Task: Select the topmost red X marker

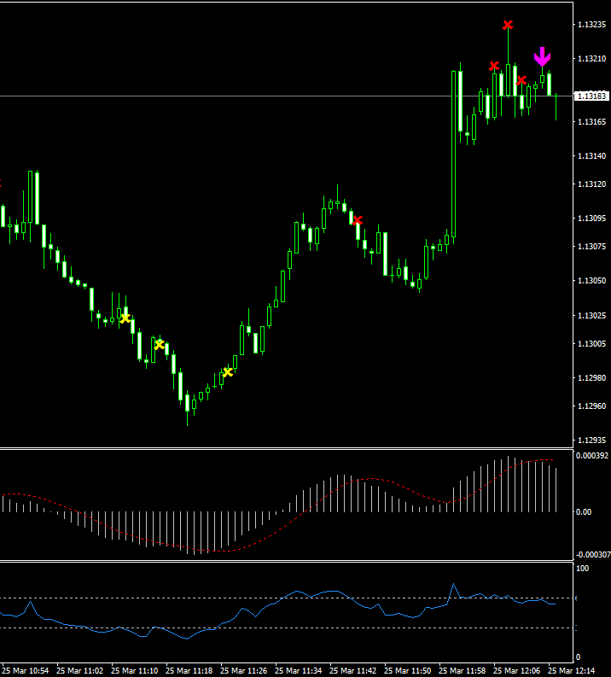Action: tap(508, 25)
